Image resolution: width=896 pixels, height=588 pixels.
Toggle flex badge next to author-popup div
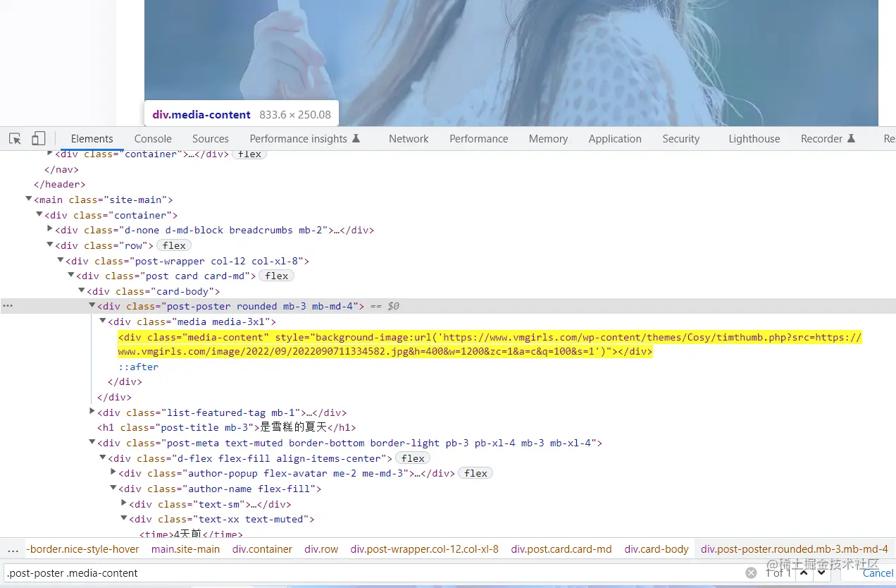(476, 473)
